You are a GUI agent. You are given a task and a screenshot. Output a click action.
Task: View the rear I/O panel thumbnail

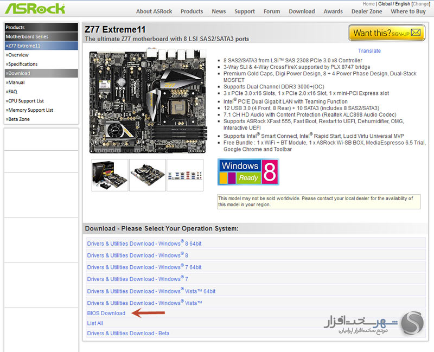185,175
